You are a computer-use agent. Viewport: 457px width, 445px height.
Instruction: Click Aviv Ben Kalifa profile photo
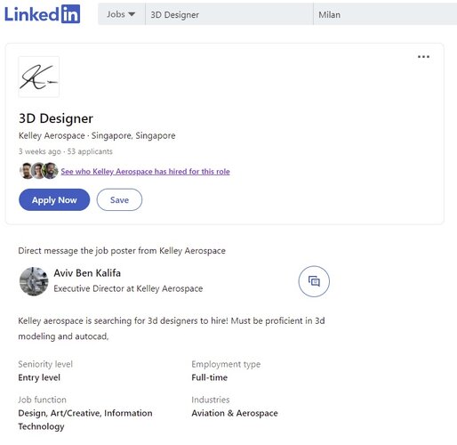pos(34,281)
